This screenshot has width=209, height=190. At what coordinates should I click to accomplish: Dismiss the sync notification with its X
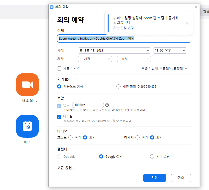(187, 23)
